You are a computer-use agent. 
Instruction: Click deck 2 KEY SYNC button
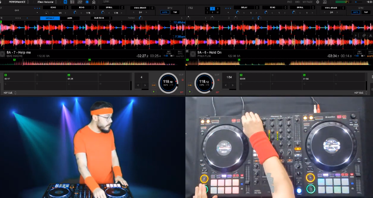tap(360, 54)
